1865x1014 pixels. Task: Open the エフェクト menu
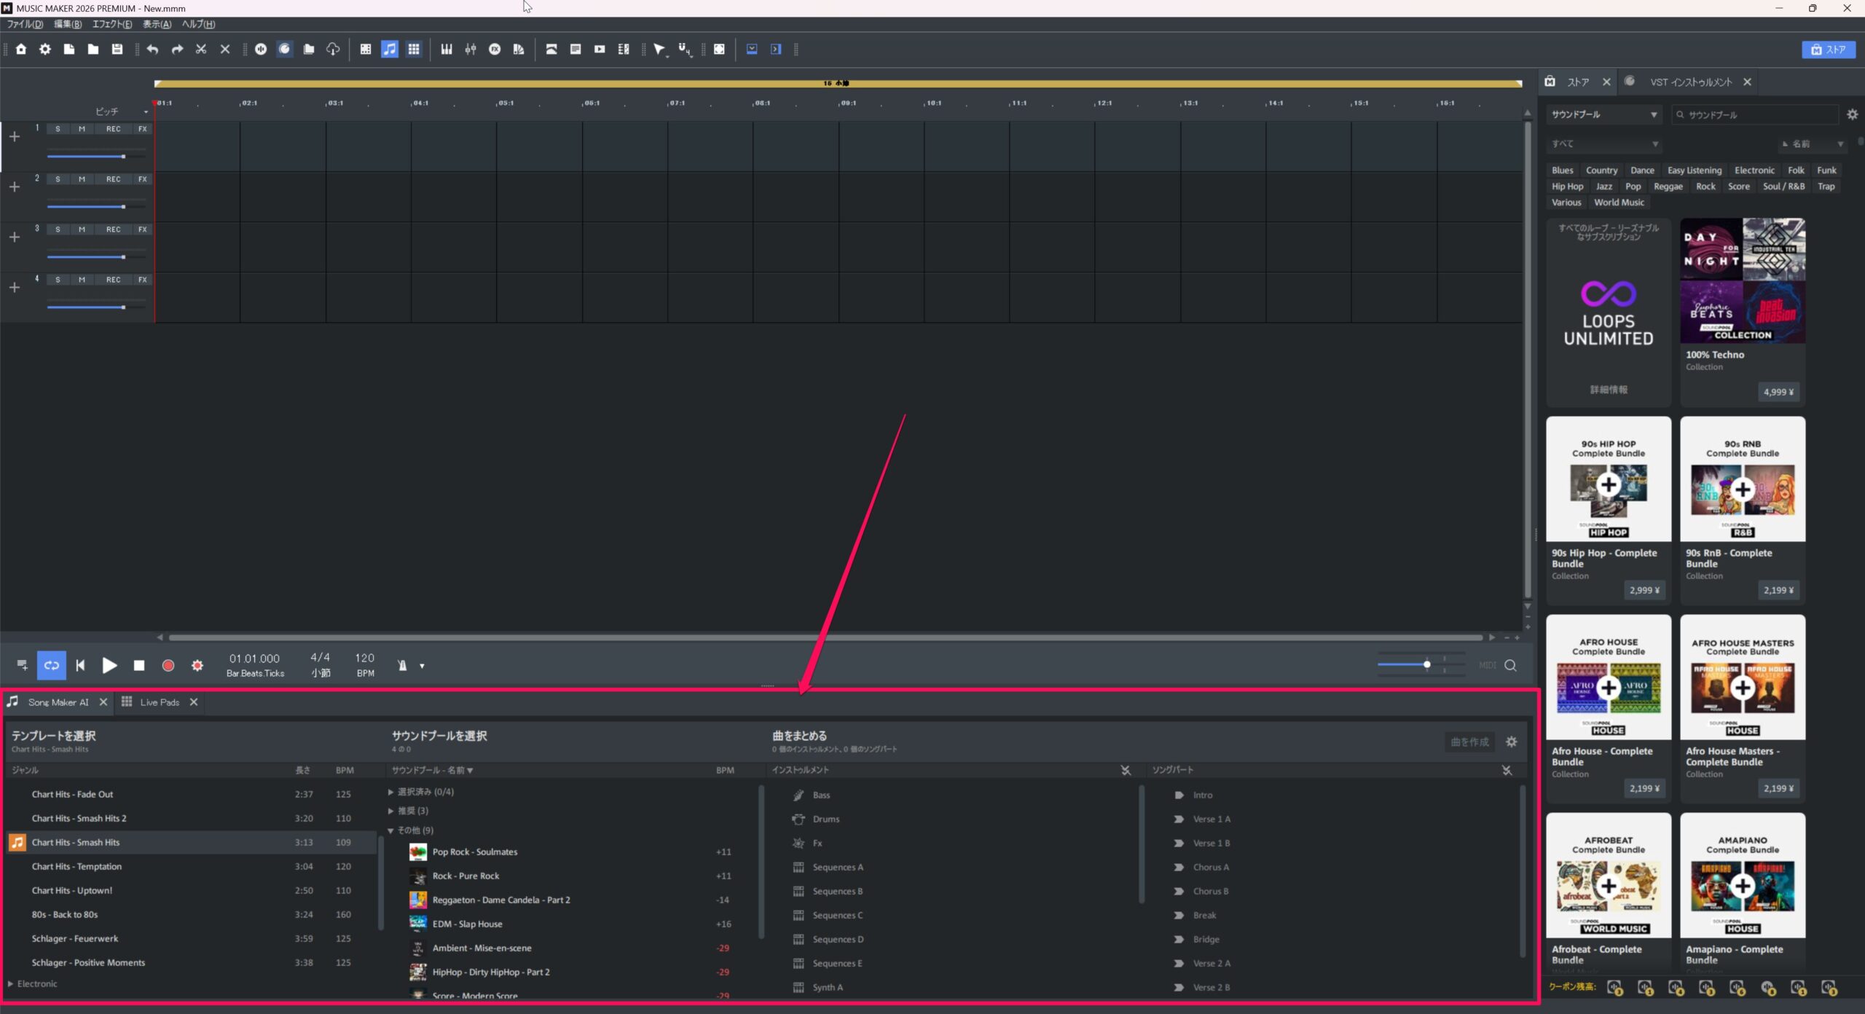point(112,24)
